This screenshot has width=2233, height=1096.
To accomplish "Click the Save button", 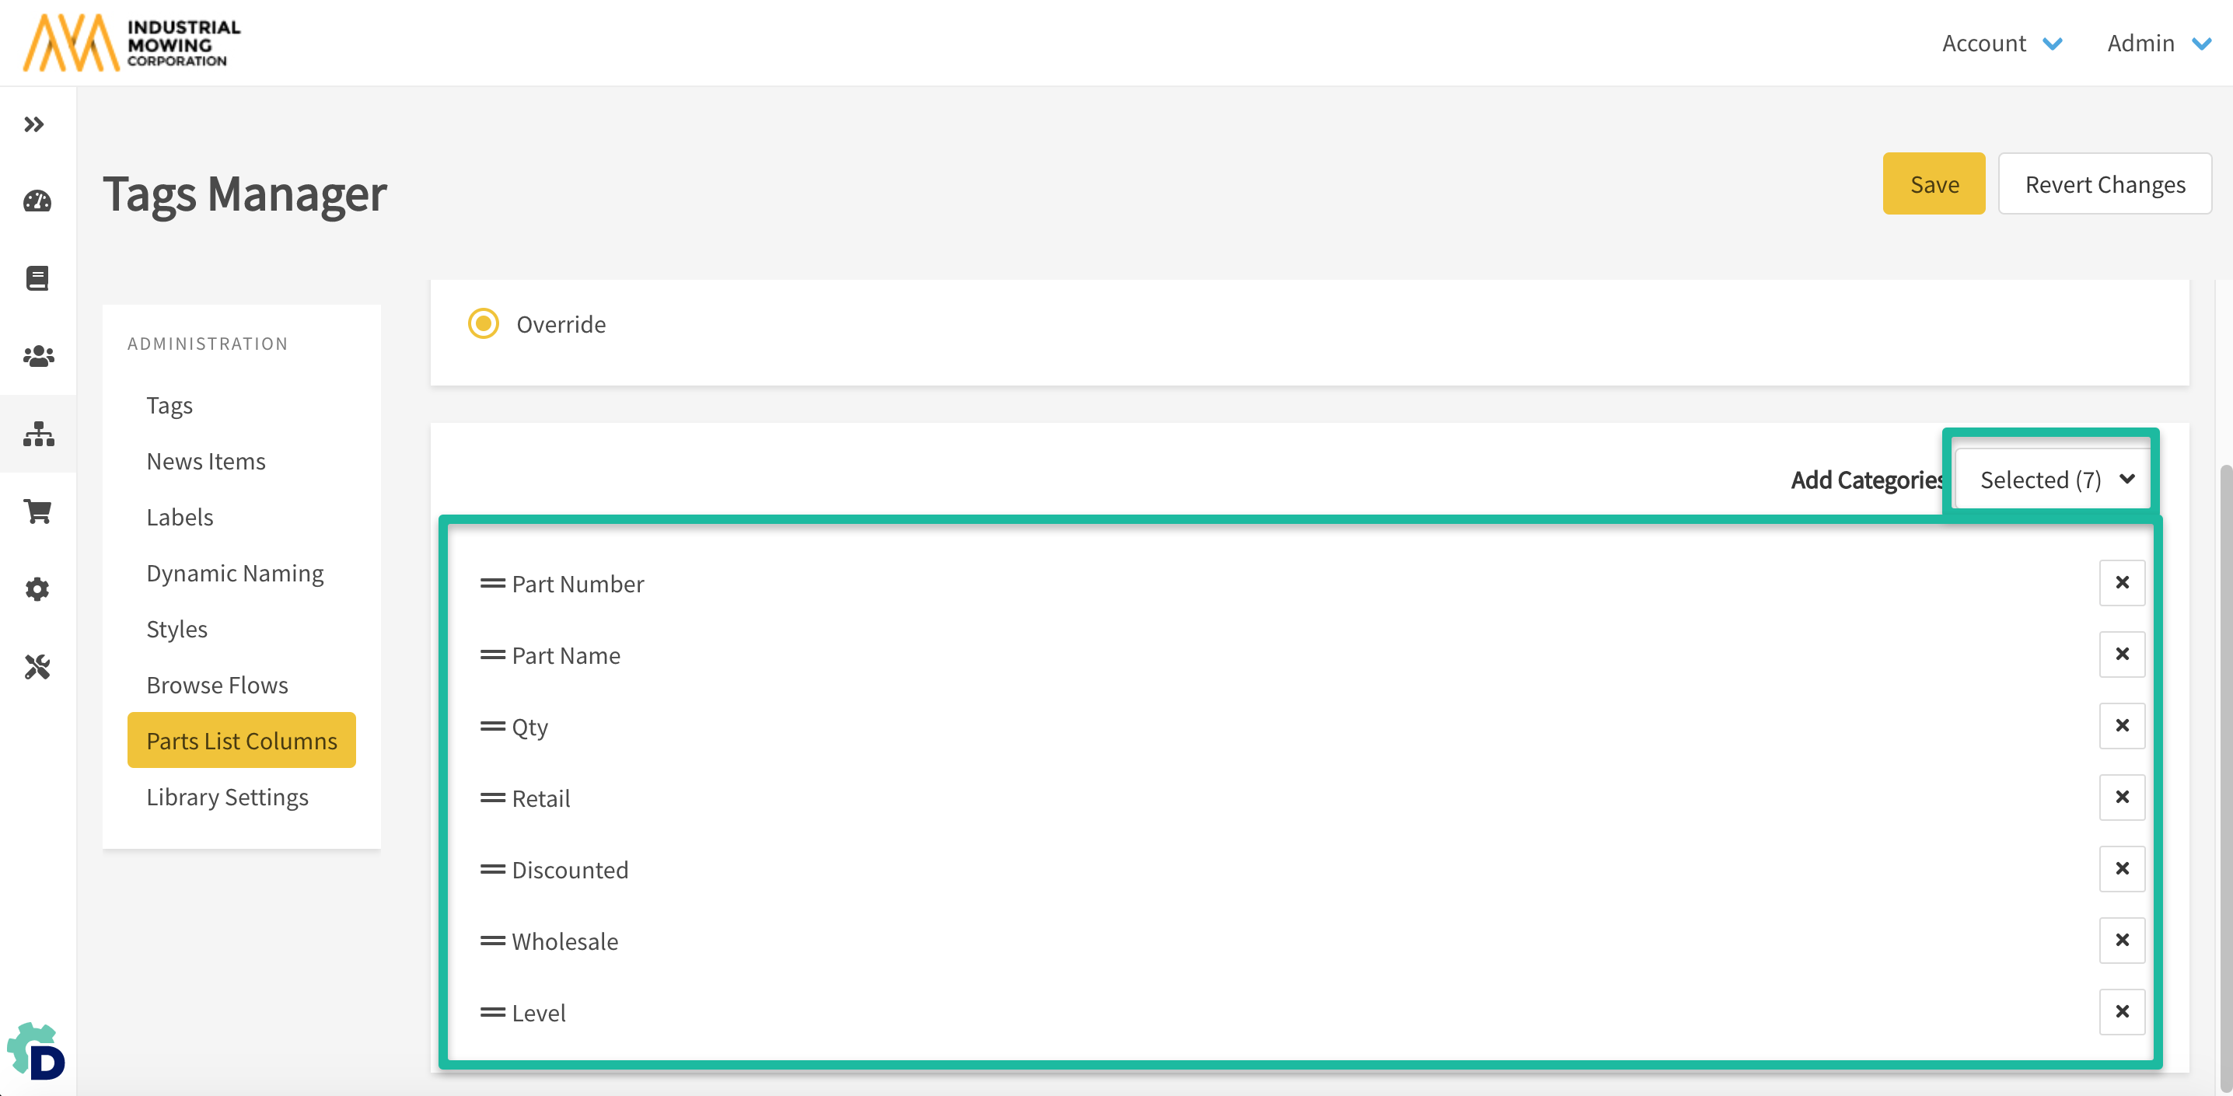I will coord(1933,183).
